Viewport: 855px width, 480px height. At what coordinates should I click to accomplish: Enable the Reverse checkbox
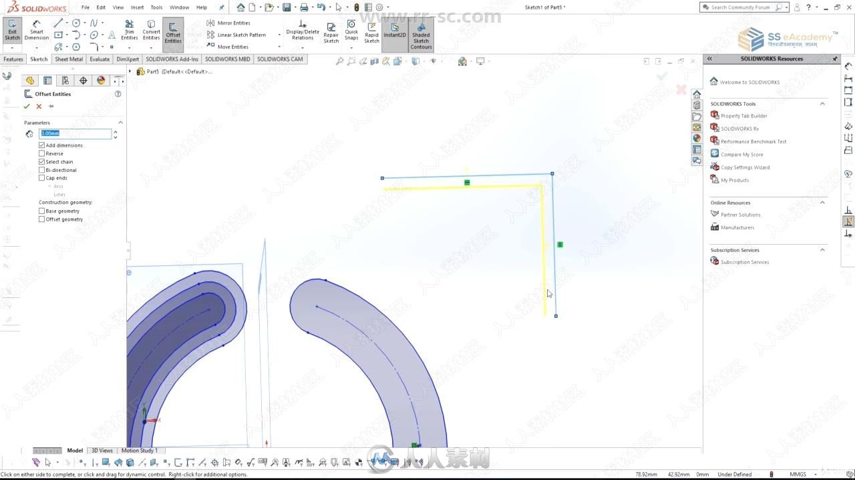42,153
